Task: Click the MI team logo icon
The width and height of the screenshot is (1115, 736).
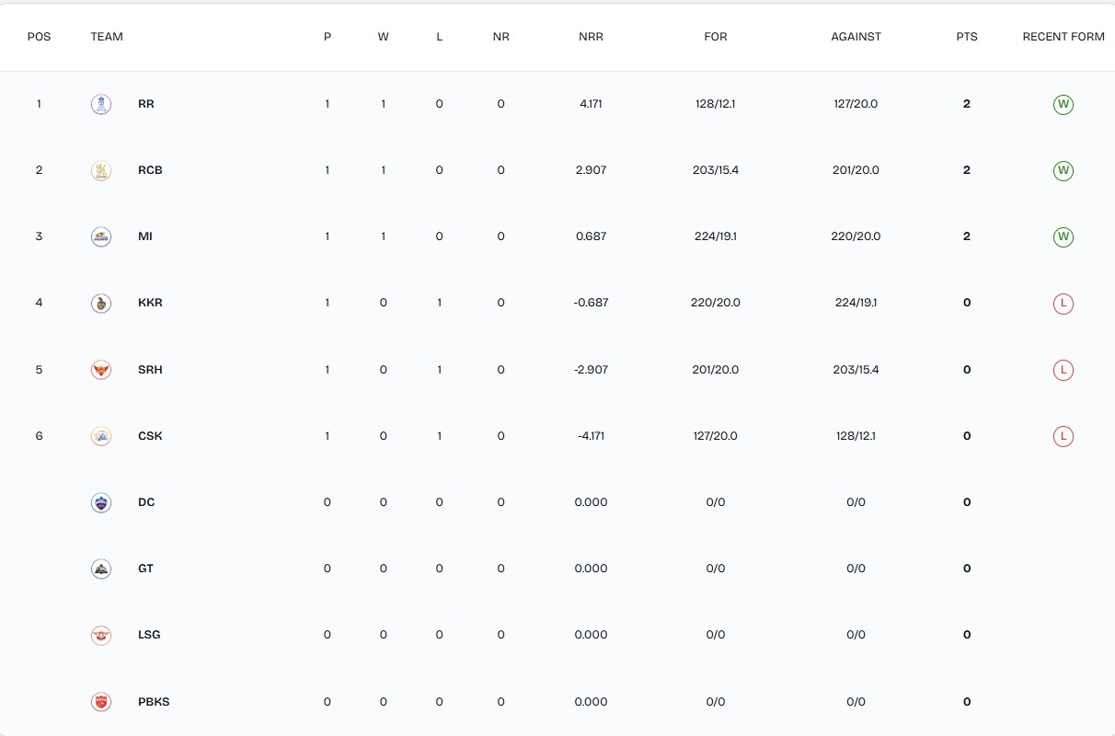Action: coord(101,236)
